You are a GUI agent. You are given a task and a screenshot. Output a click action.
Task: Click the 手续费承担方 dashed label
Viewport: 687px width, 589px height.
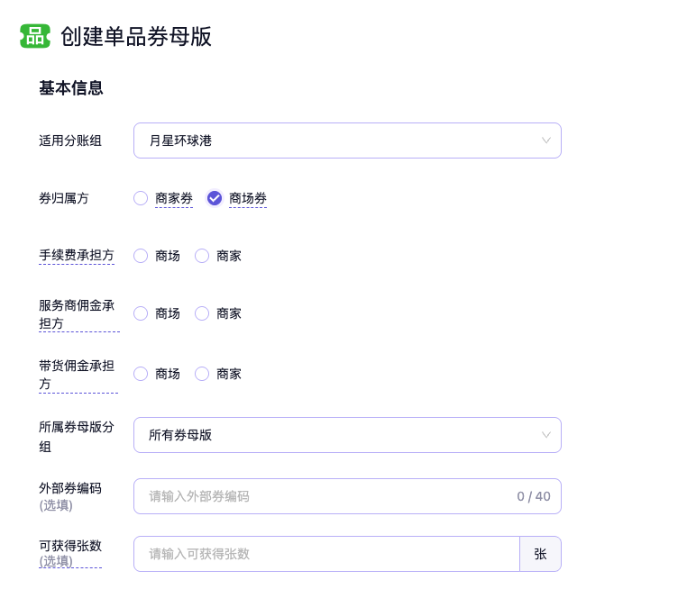click(77, 256)
